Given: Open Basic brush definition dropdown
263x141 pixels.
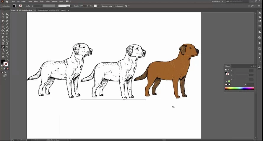Looking at the screenshot, I should (72, 6).
